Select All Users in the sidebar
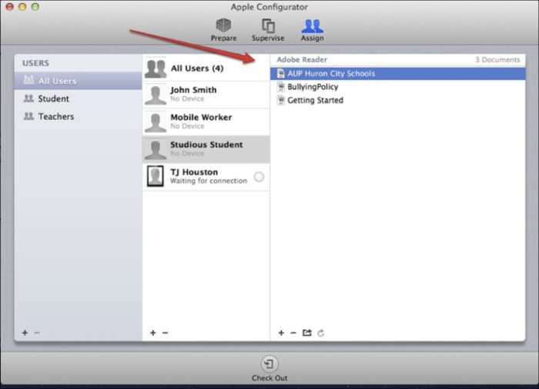 click(78, 81)
